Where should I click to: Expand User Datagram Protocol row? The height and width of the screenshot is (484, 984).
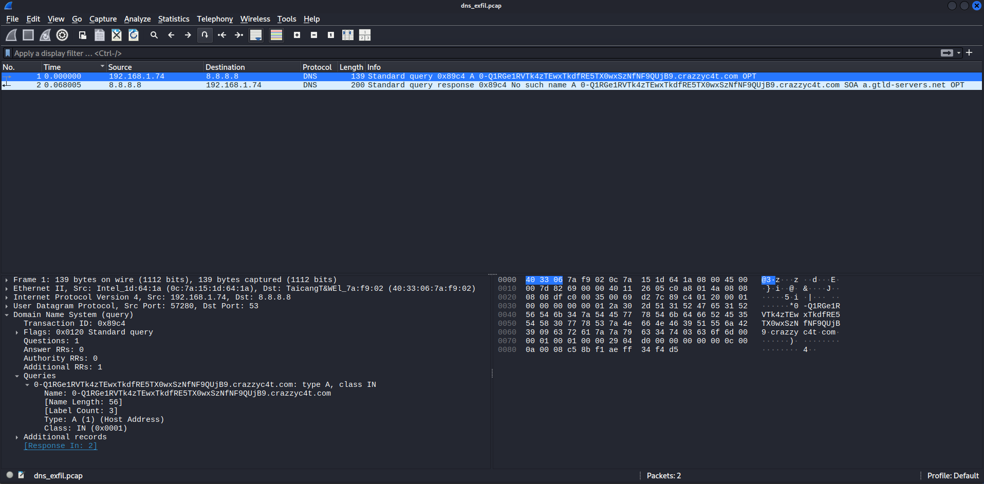(x=6, y=306)
